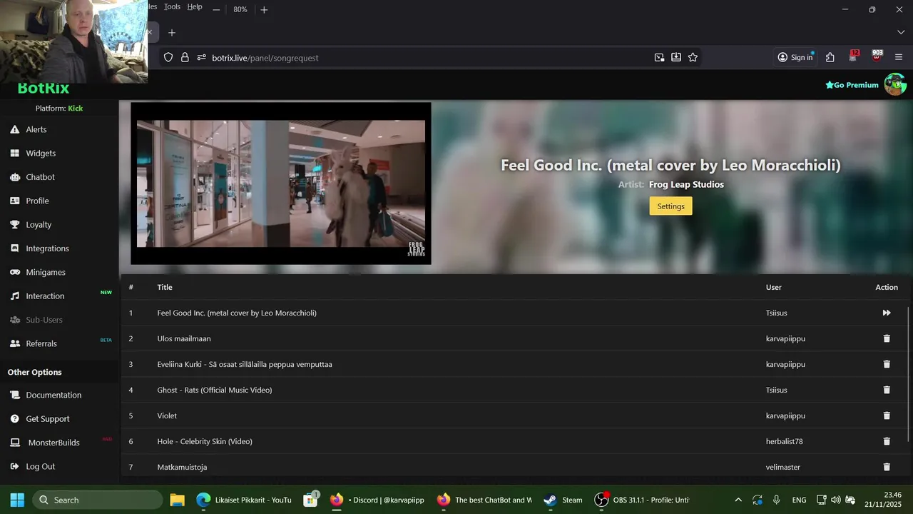
Task: Open the user avatar in header
Action: click(x=895, y=84)
